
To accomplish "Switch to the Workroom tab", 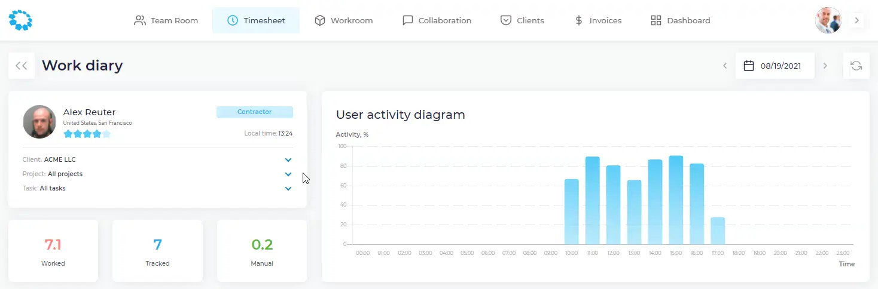I will tap(344, 20).
